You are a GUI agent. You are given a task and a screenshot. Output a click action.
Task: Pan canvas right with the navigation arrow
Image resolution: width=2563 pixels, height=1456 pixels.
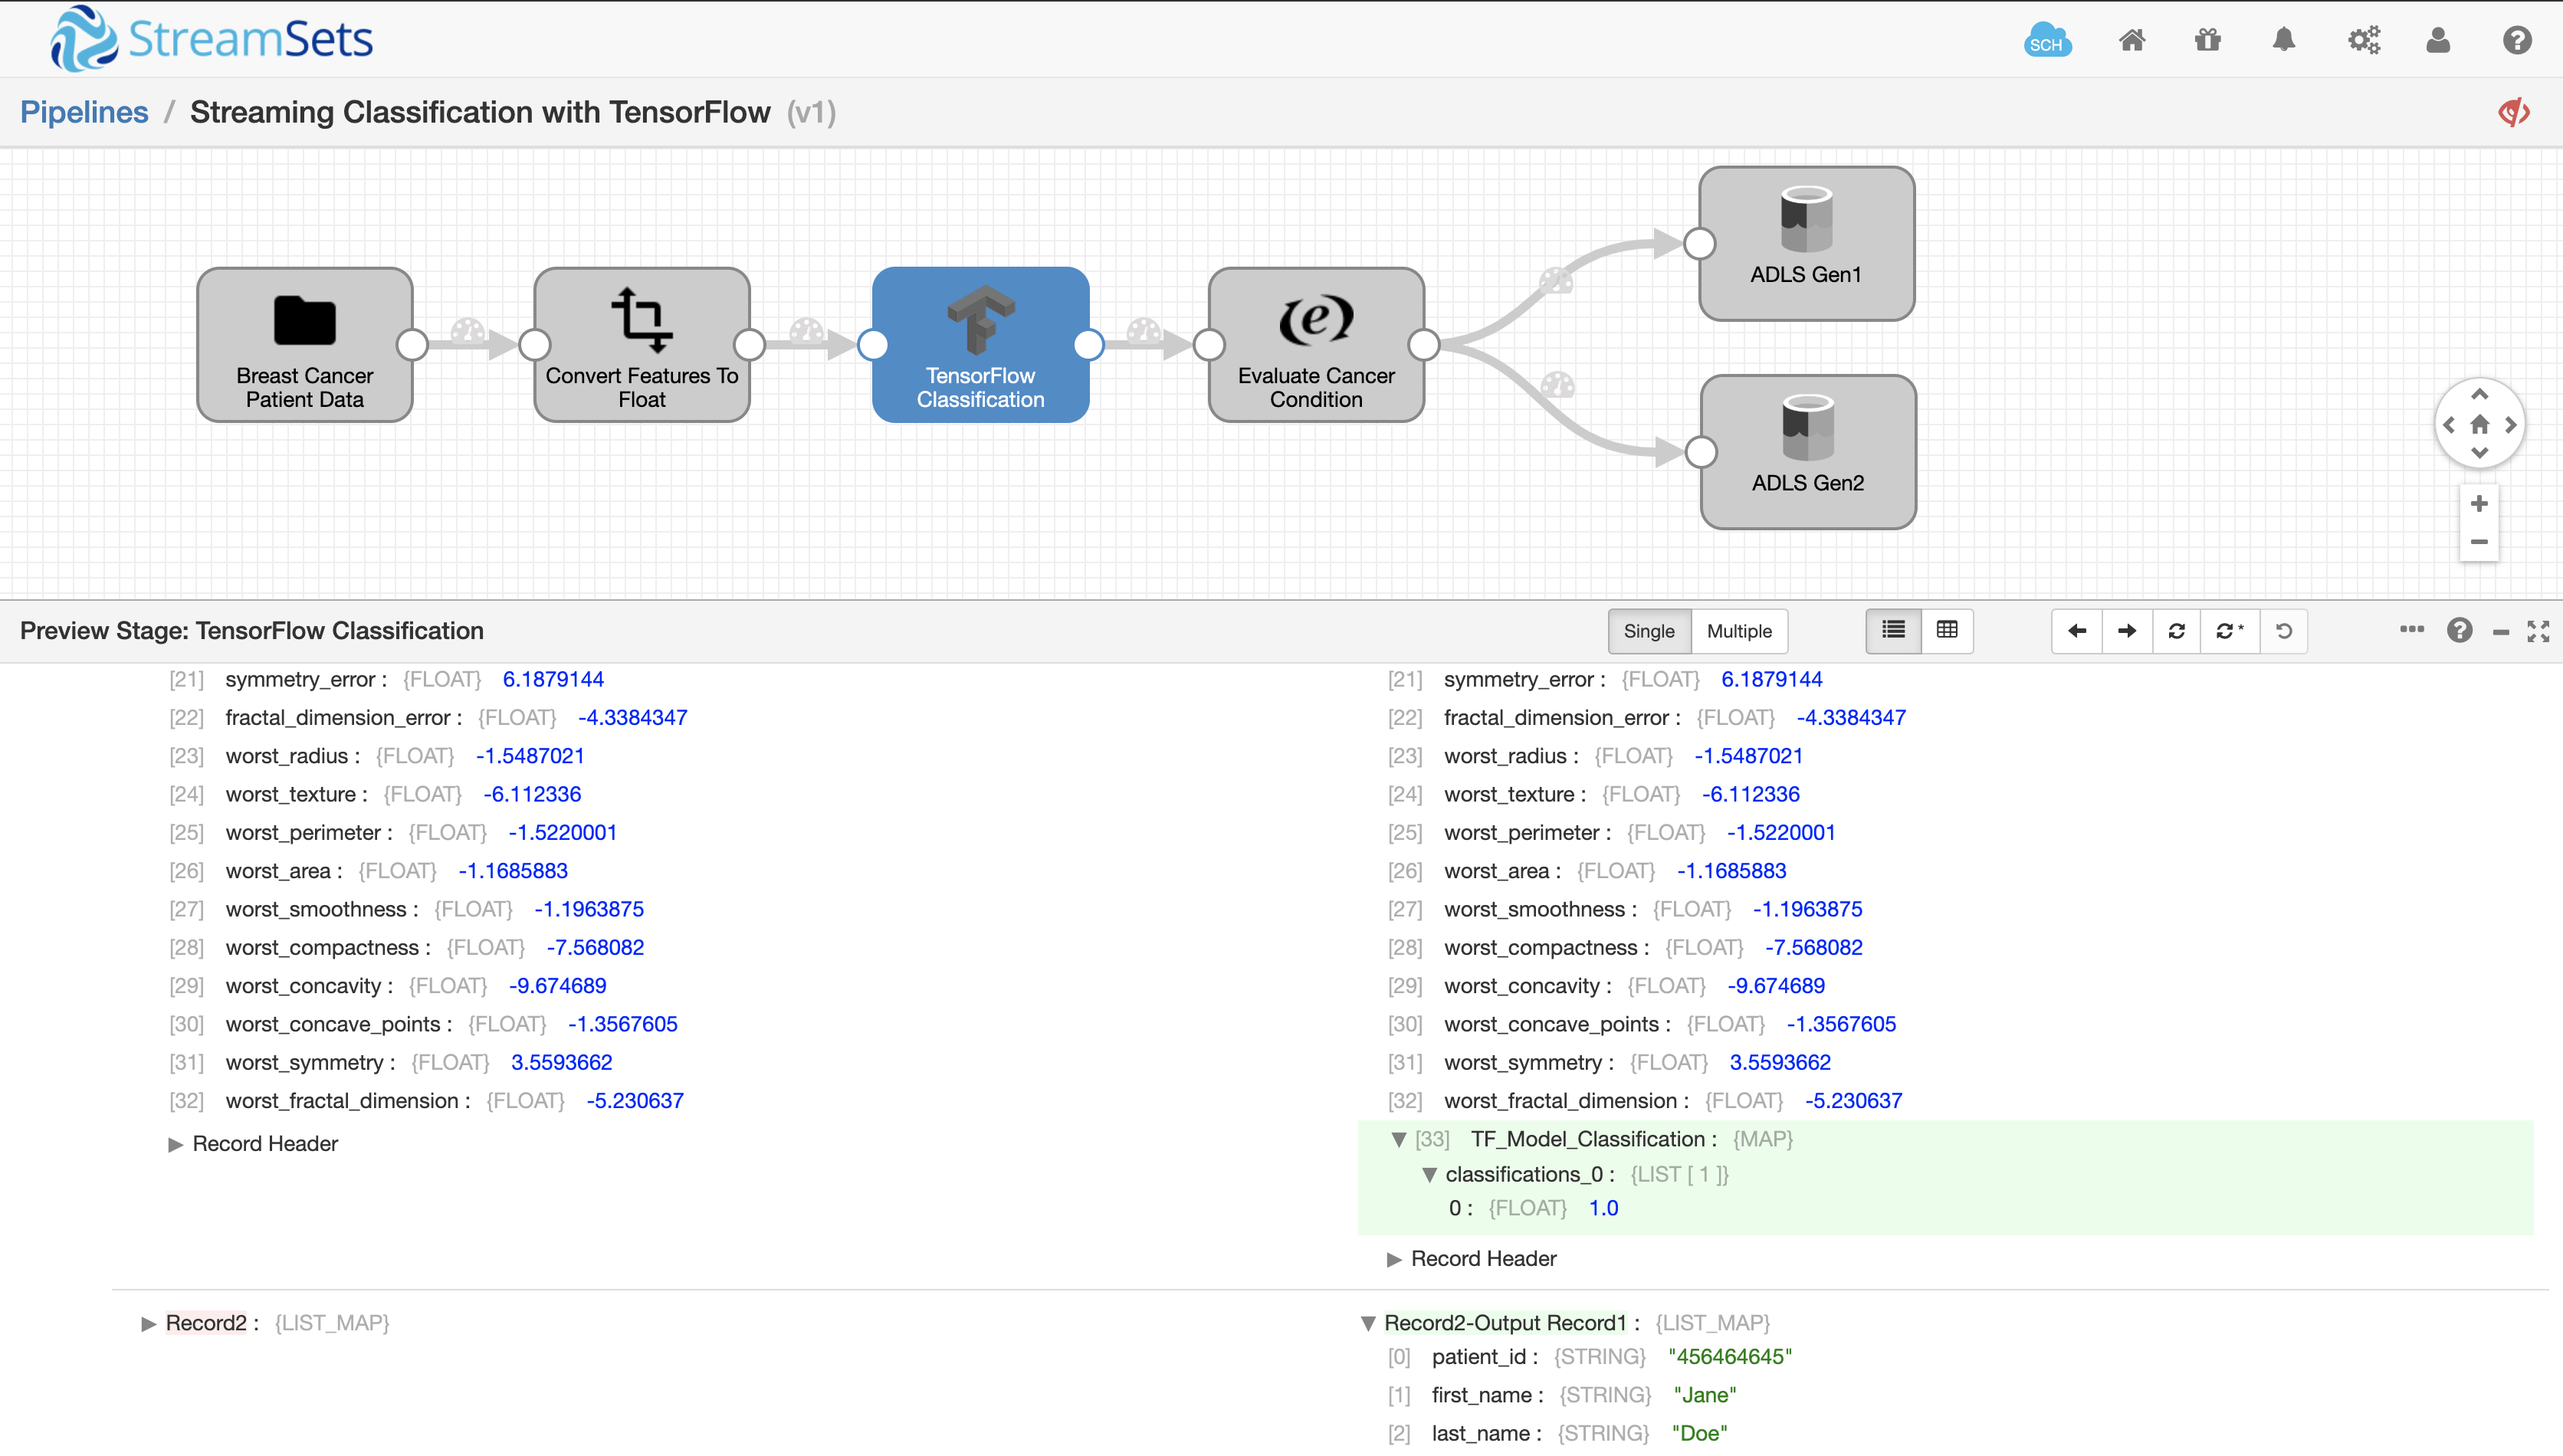(2510, 425)
